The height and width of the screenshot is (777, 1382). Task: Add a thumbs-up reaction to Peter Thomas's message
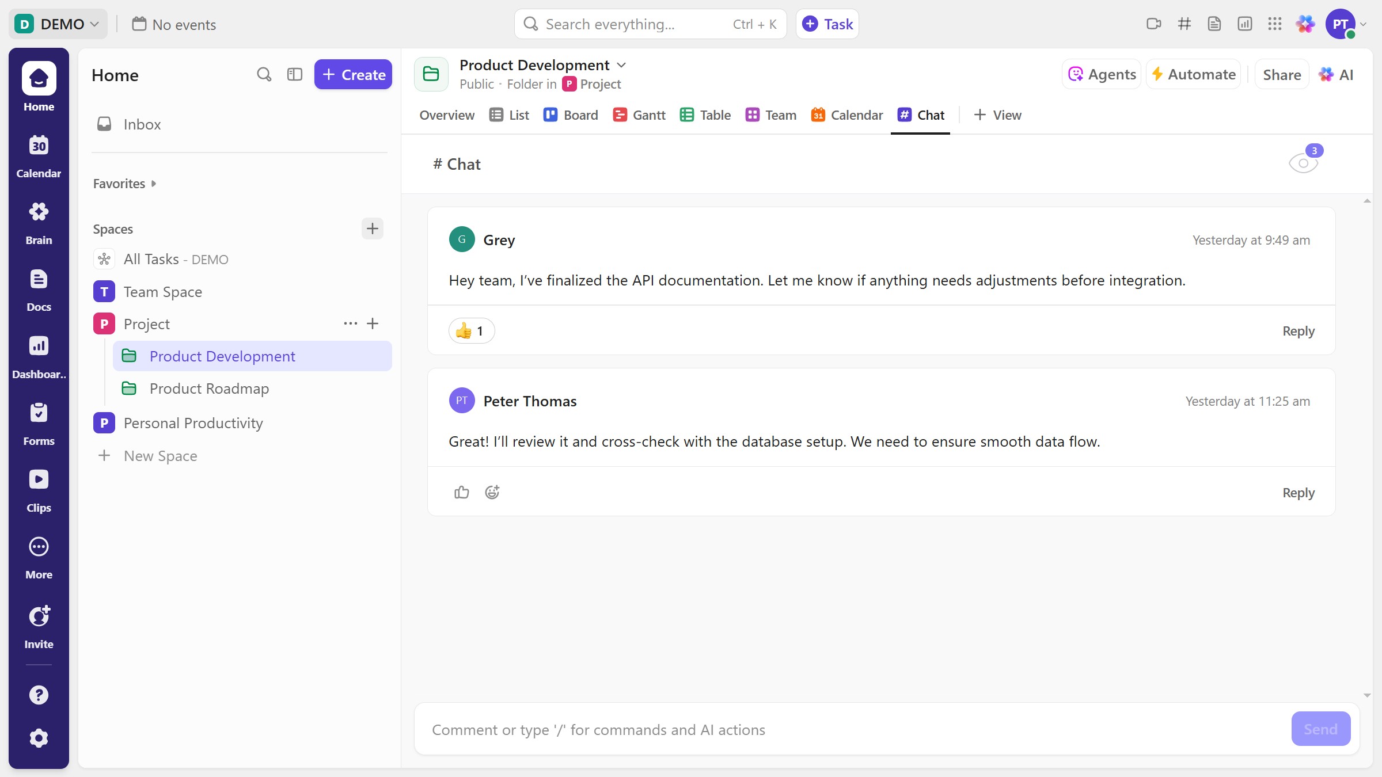pyautogui.click(x=461, y=492)
